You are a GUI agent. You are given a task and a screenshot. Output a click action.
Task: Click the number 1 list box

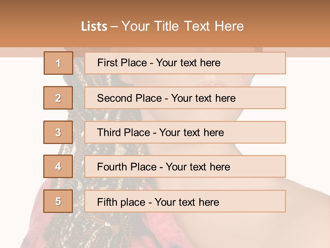coord(58,63)
